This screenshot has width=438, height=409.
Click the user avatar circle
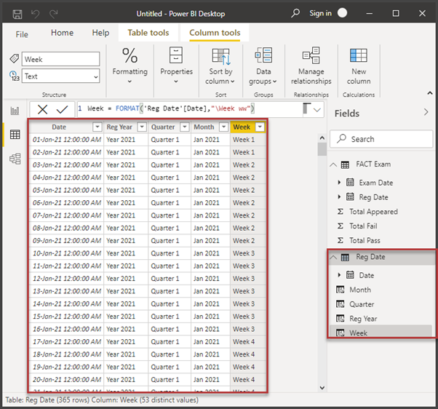coord(342,13)
